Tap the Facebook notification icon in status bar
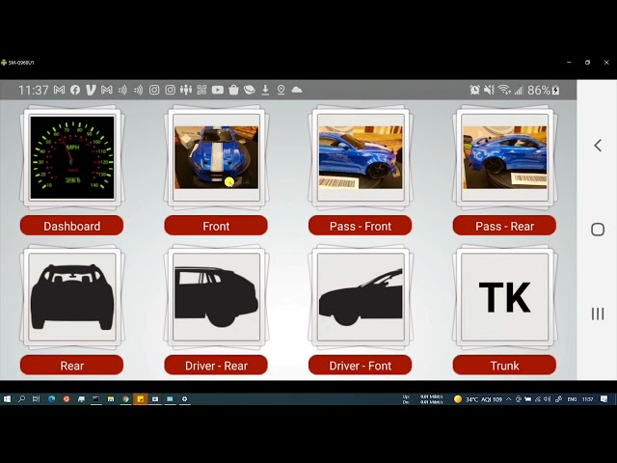 point(75,90)
